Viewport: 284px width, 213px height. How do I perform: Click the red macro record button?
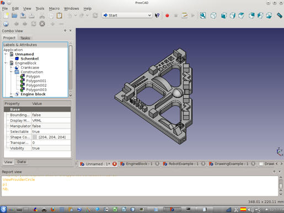click(167, 15)
